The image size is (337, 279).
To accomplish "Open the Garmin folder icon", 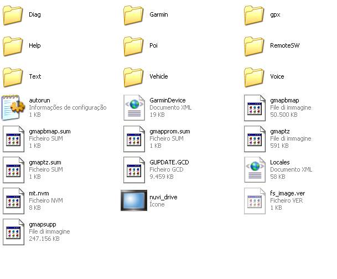I will [133, 15].
